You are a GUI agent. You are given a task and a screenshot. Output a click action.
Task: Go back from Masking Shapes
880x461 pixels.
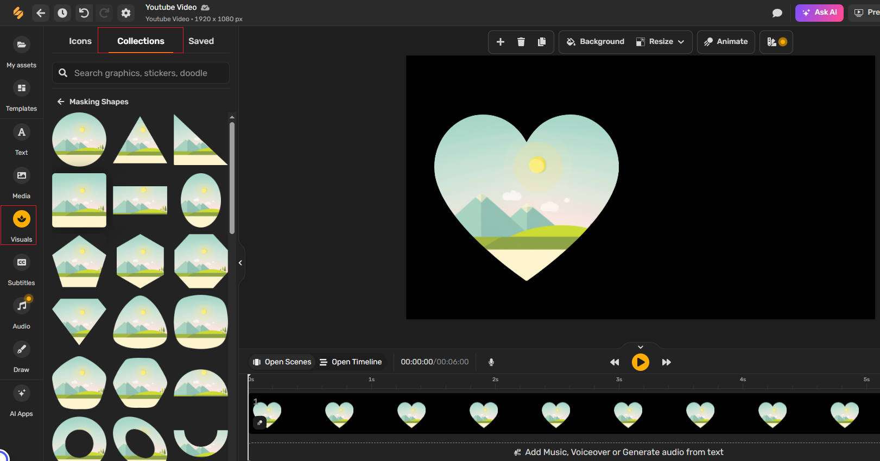click(61, 102)
